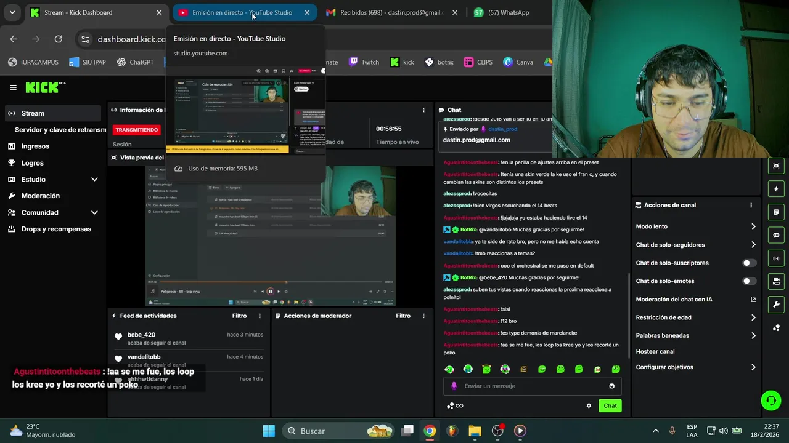Open the green headset support button

pyautogui.click(x=771, y=401)
